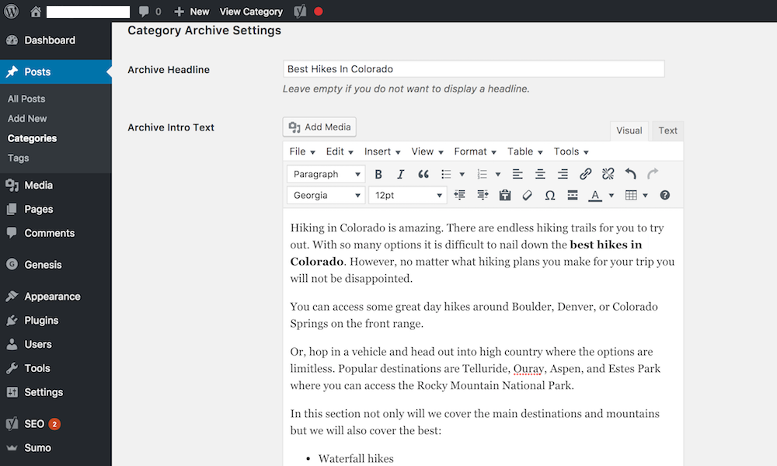Click the Archive Headline field

[x=474, y=69]
